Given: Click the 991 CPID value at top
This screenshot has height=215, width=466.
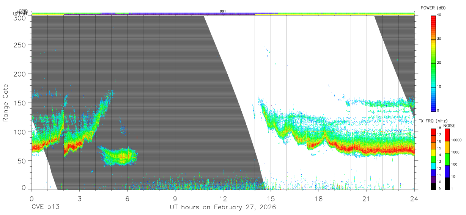Looking at the screenshot, I should pyautogui.click(x=223, y=11).
